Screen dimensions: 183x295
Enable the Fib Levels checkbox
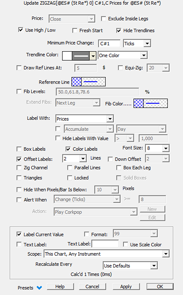pyautogui.click(x=19, y=91)
